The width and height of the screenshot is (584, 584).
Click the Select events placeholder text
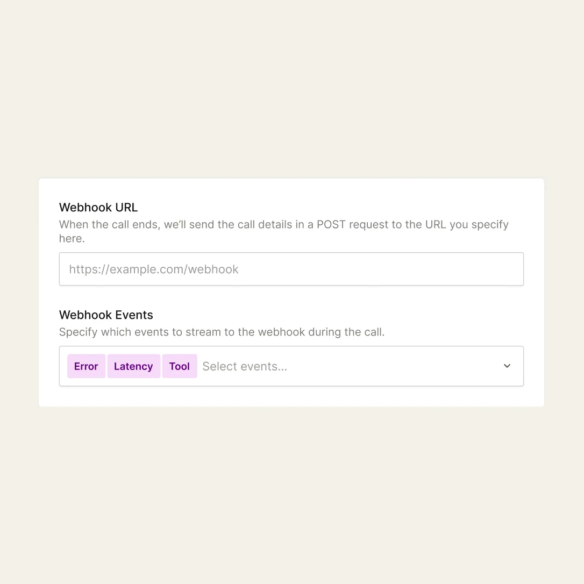tap(245, 366)
